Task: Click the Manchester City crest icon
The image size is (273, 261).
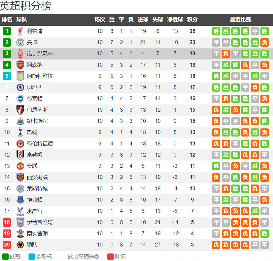Action: tap(20, 42)
